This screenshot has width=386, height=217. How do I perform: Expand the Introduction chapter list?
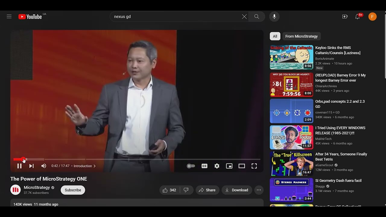[85, 166]
